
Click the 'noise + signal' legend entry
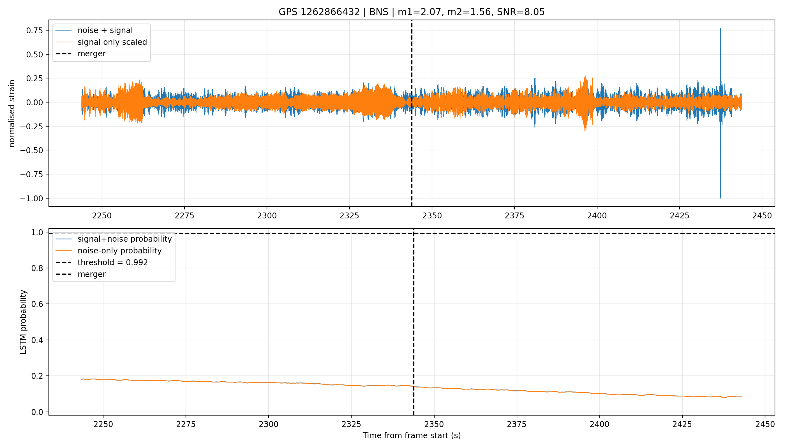[94, 30]
